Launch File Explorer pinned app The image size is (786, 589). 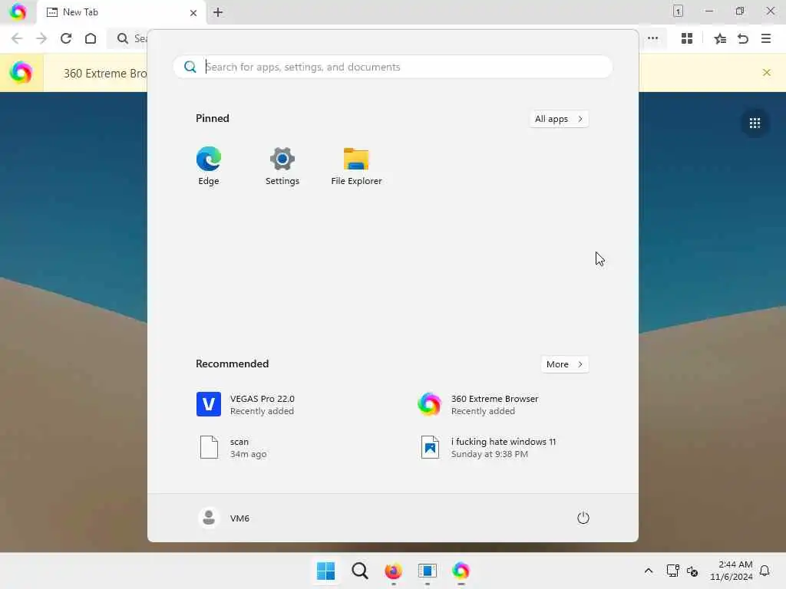pyautogui.click(x=356, y=166)
